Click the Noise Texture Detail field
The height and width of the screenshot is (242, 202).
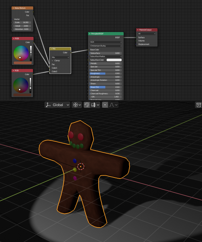click(x=22, y=26)
